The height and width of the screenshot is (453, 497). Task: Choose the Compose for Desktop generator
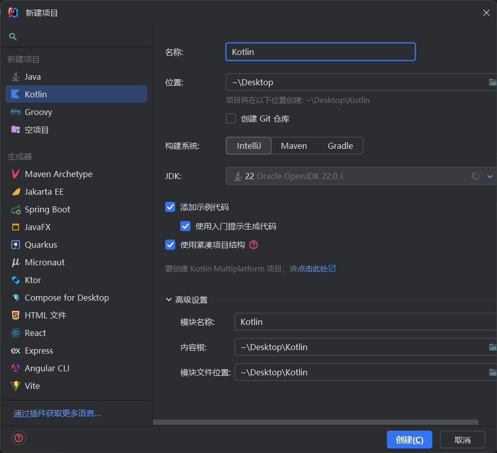tap(76, 298)
